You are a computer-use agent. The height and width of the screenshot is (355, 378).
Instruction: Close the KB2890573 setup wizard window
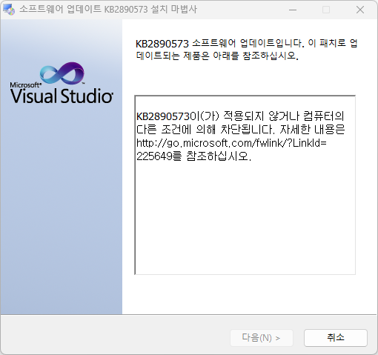pos(360,10)
